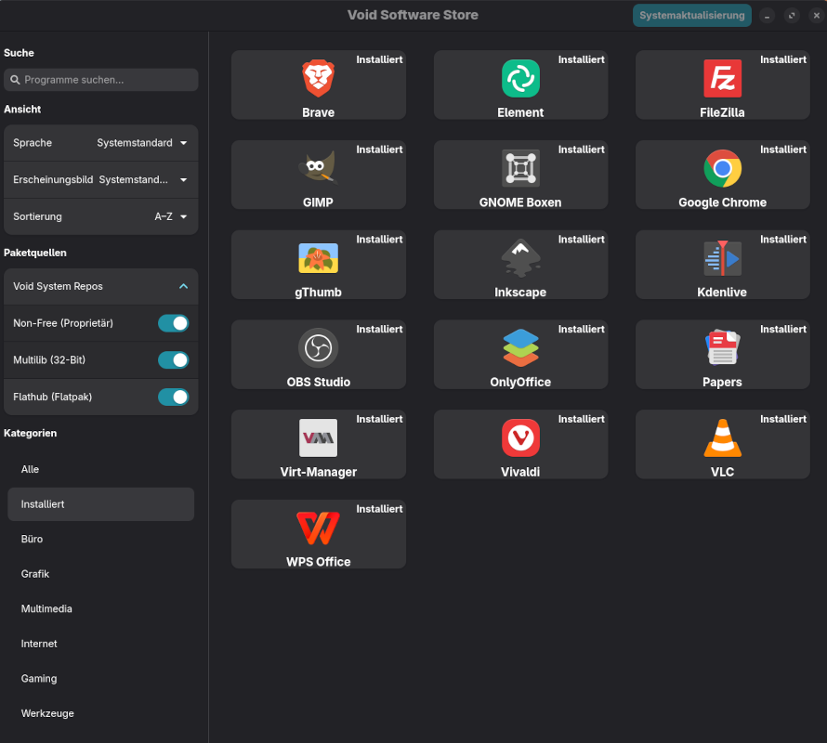Disable the Non-Free (Proprietär) repository

click(x=174, y=322)
